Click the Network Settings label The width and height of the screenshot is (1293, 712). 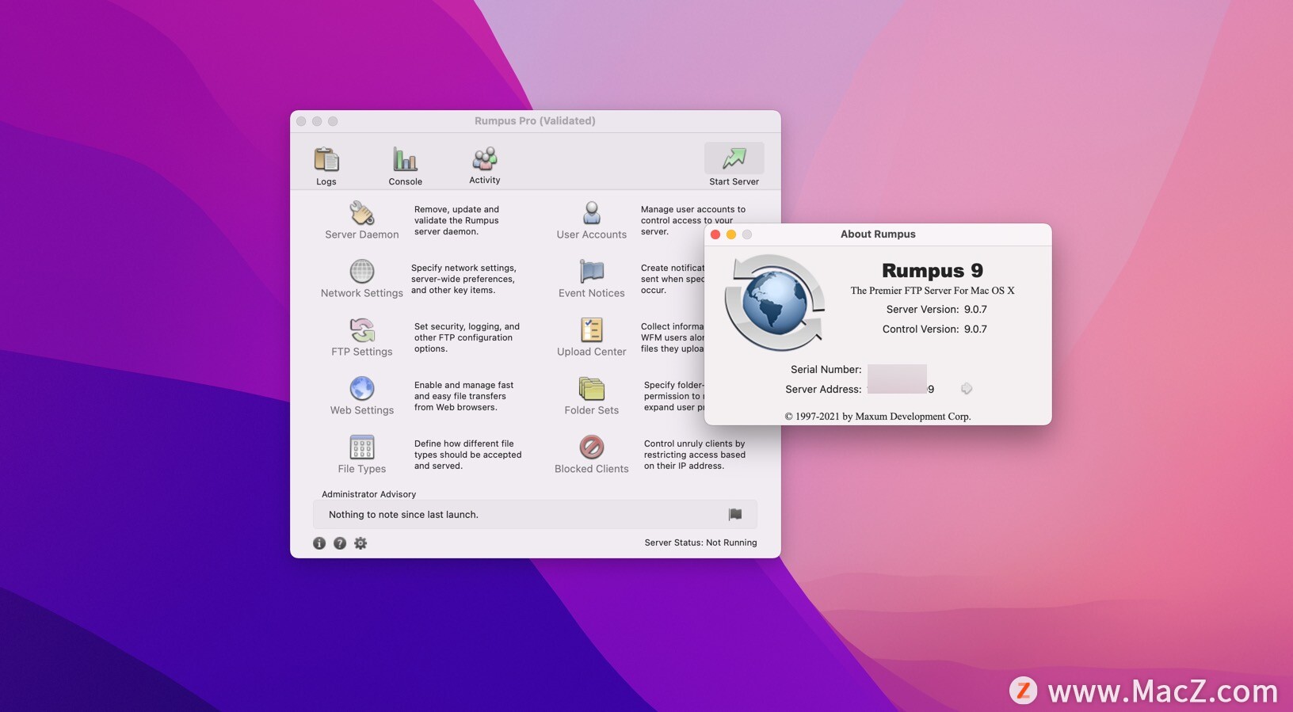pyautogui.click(x=362, y=293)
